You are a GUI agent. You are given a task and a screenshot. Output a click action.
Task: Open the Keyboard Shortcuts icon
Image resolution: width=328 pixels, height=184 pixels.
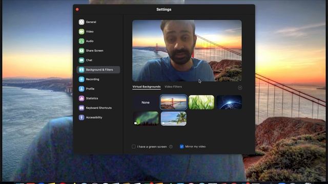81,108
